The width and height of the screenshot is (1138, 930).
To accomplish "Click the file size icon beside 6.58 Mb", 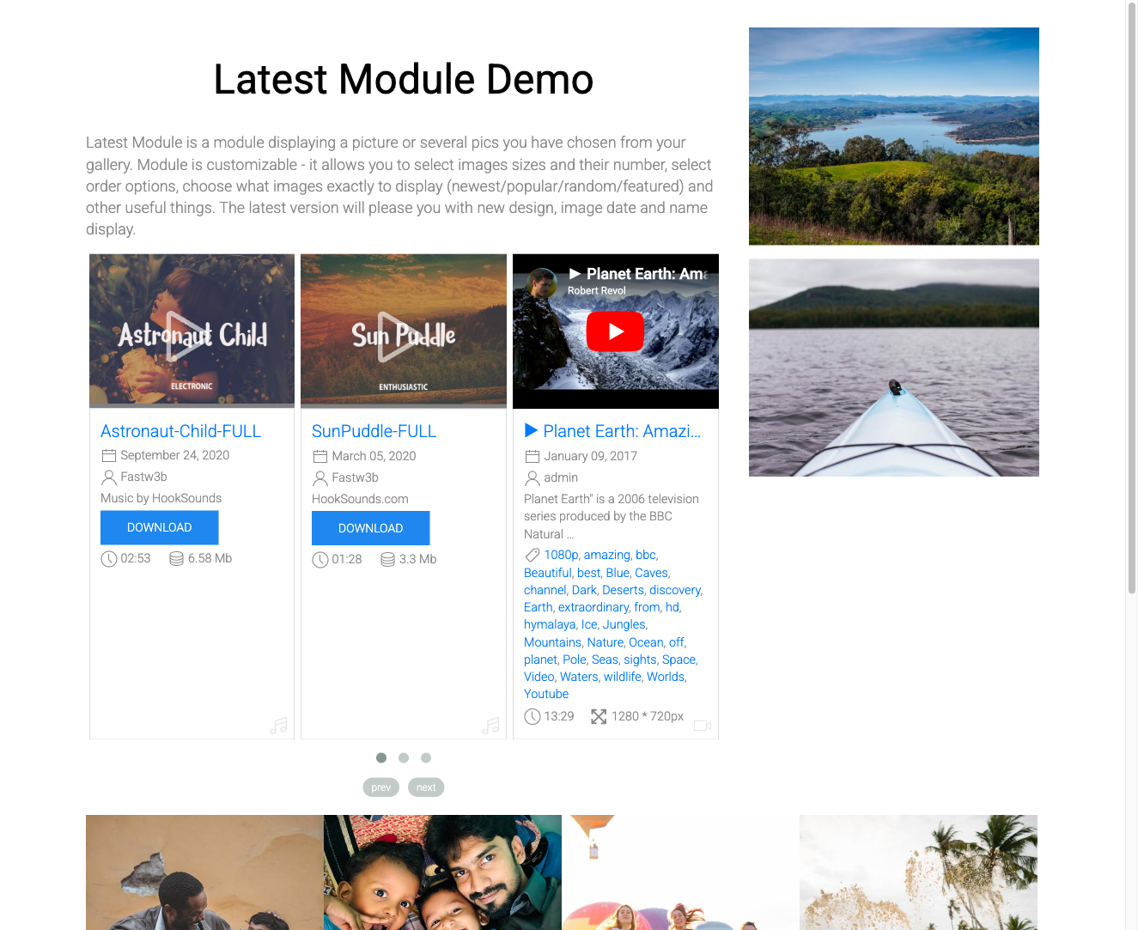I will (176, 558).
